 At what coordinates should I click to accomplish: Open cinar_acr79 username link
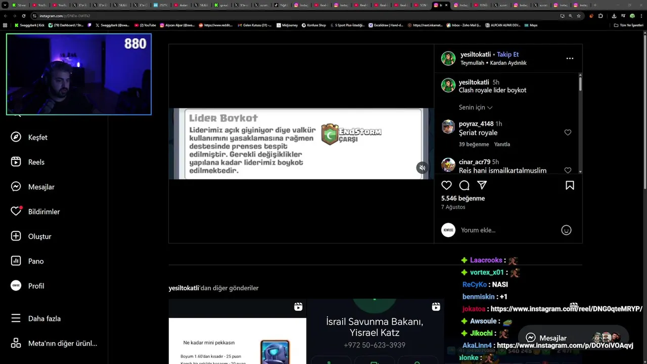[x=475, y=162]
